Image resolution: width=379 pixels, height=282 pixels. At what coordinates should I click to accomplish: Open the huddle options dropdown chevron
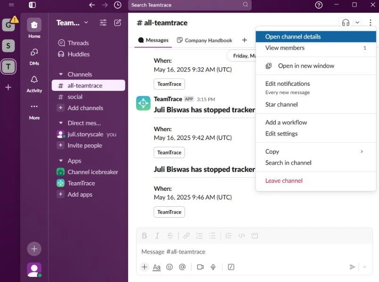pyautogui.click(x=357, y=23)
